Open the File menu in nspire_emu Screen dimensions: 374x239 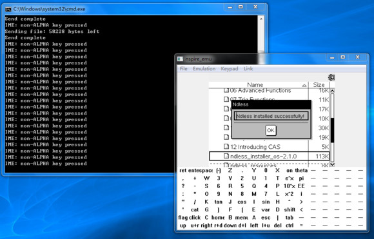(183, 69)
